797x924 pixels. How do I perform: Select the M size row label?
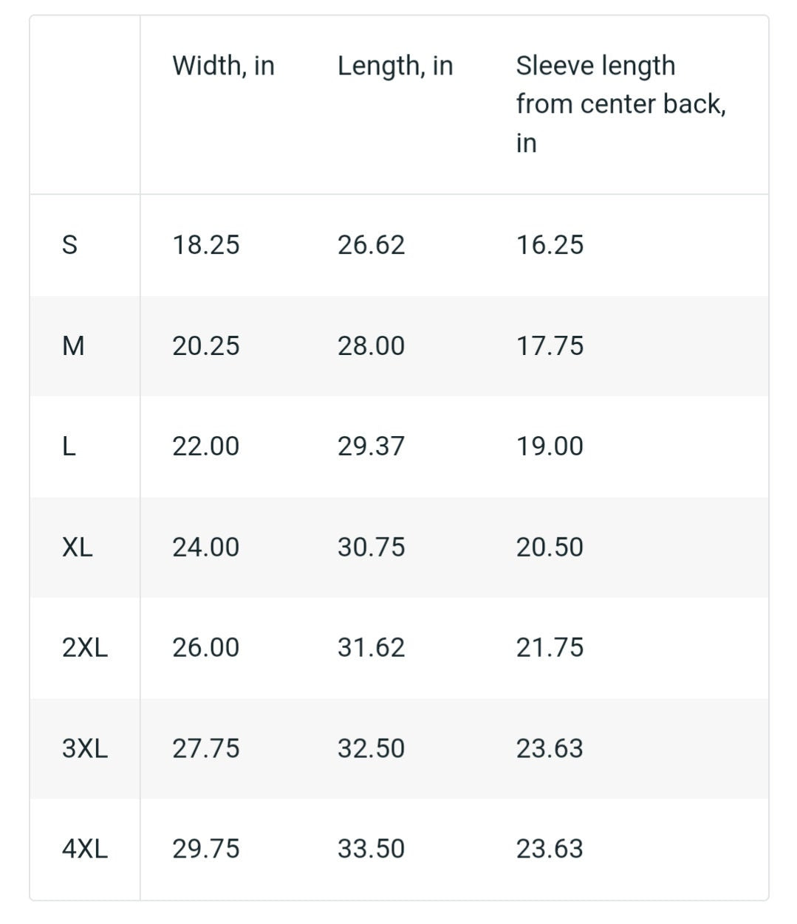73,345
